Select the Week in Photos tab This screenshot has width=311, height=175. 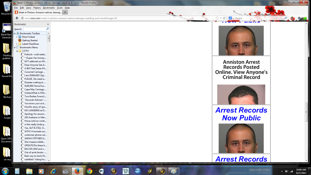point(38,12)
